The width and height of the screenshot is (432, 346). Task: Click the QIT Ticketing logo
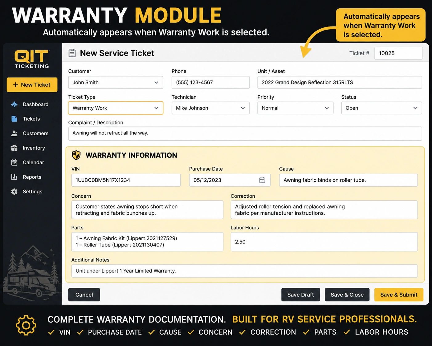(x=32, y=59)
